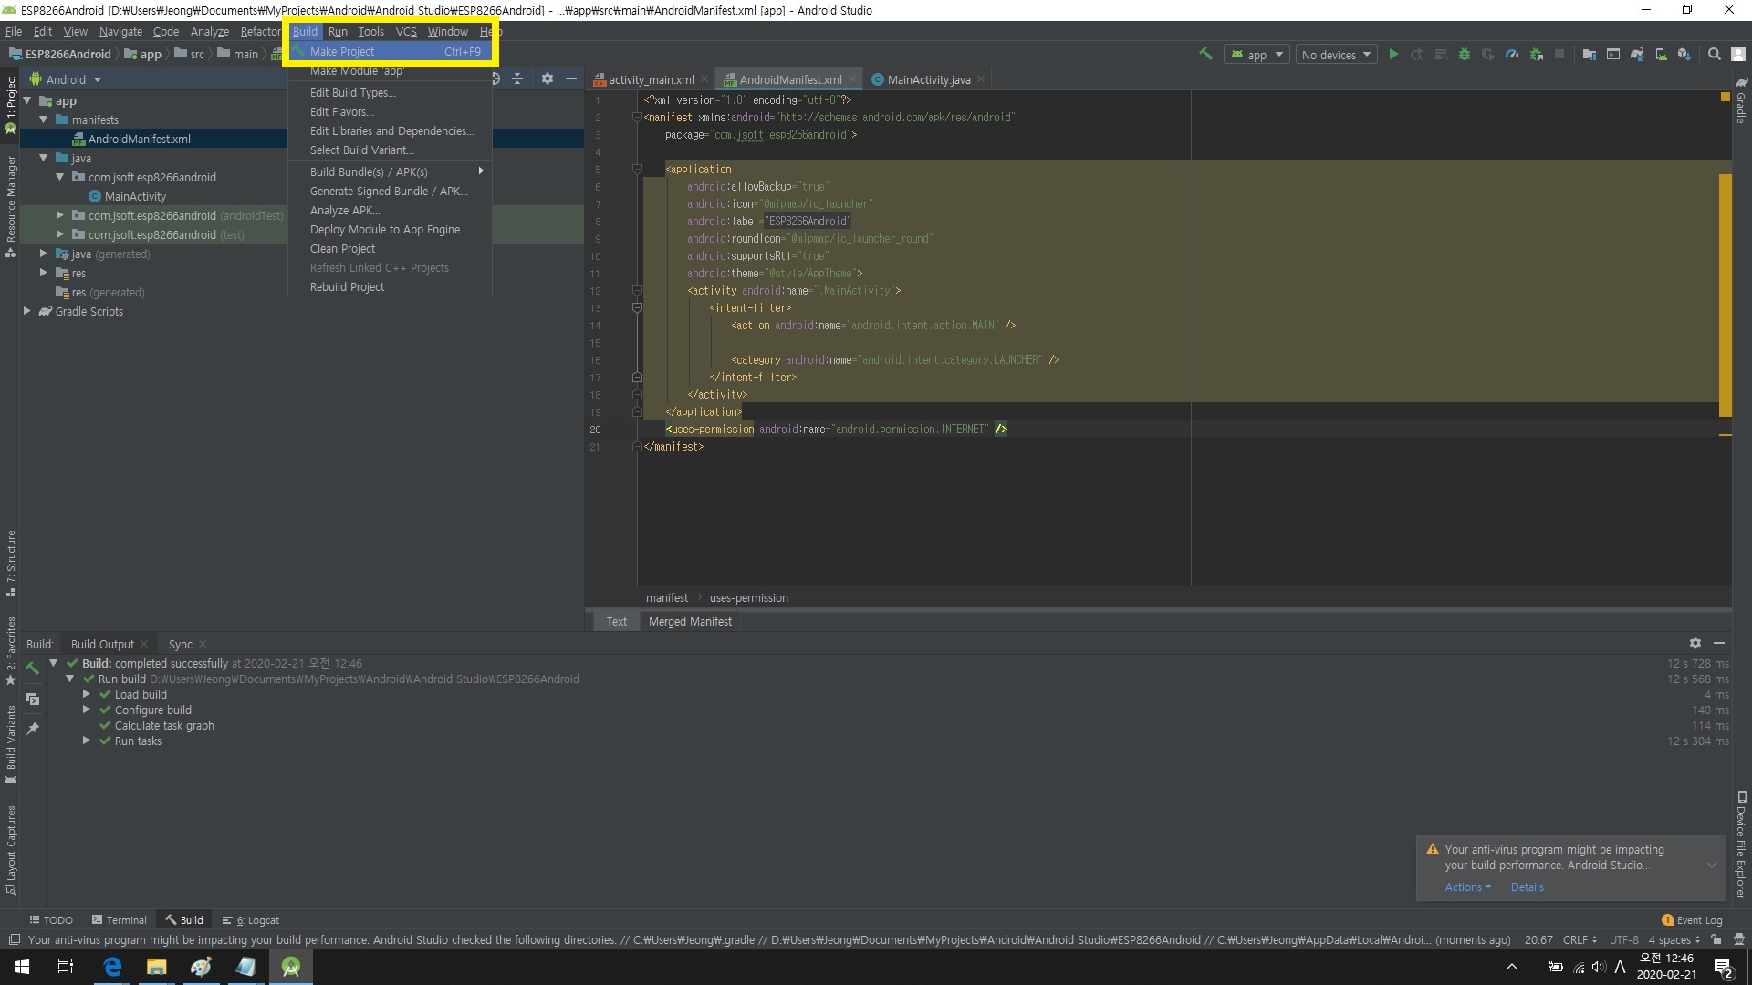Screen dimensions: 1752x985
Task: Collapse the Run build node
Action: (70, 679)
